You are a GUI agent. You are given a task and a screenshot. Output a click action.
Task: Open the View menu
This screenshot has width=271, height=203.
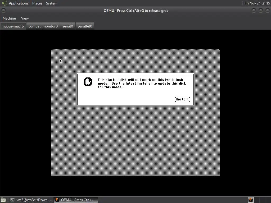coord(25,18)
